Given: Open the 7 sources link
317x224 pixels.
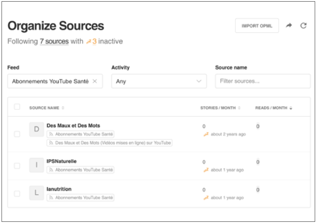Looking at the screenshot, I should (x=54, y=42).
